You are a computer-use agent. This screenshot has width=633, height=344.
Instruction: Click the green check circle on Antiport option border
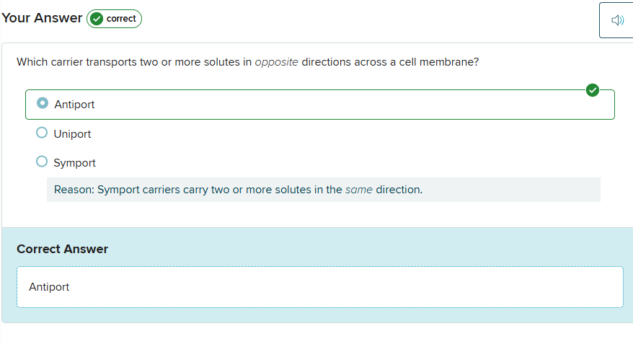point(593,90)
